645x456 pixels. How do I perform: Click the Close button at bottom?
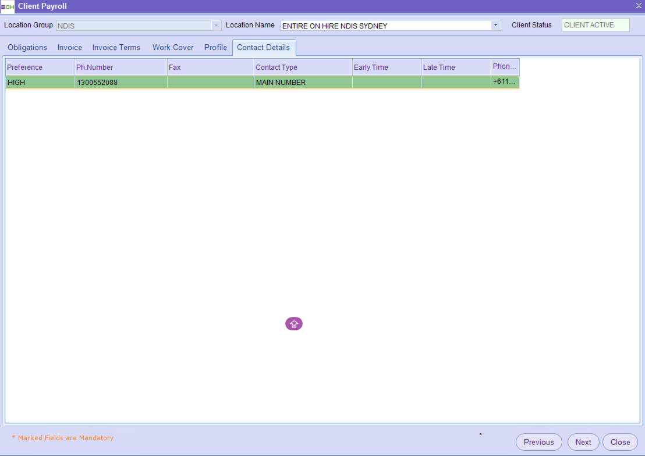click(620, 442)
